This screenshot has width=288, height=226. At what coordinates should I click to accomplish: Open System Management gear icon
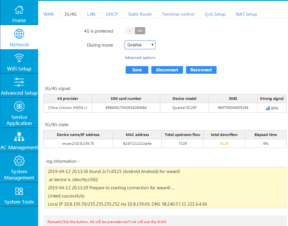(19, 161)
